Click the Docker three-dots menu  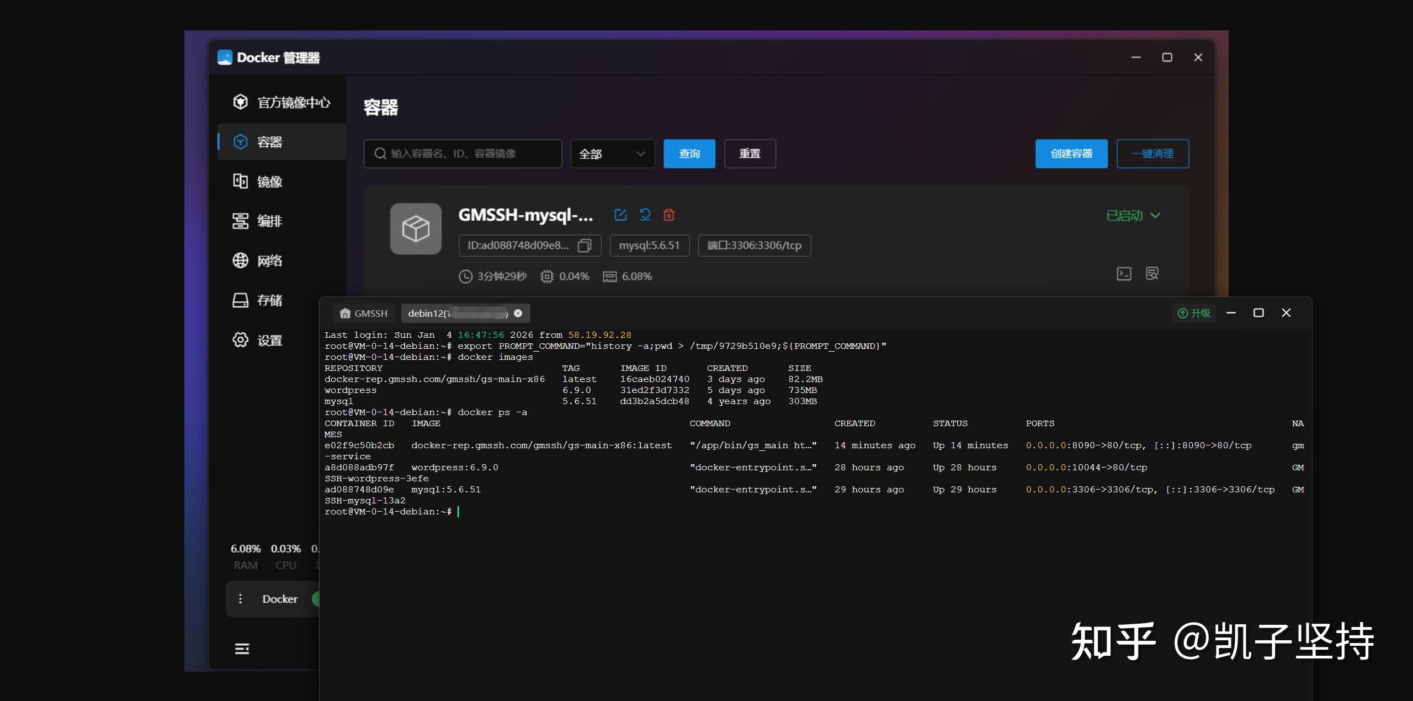240,599
